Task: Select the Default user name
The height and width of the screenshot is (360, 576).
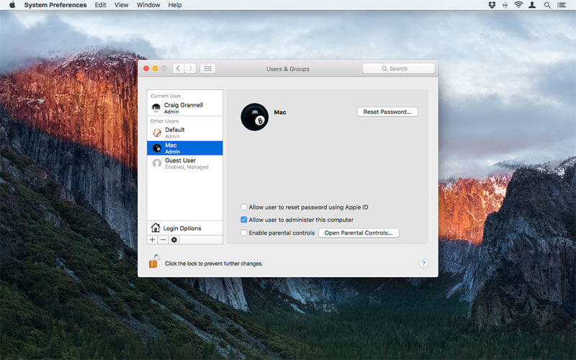Action: pos(175,130)
